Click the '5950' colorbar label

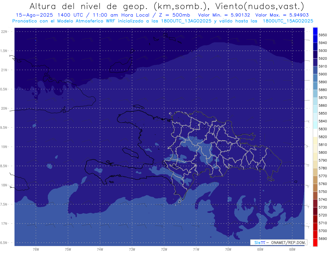[x=323, y=35]
